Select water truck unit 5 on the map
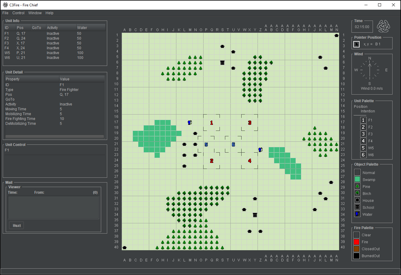This screenshot has height=275, width=401. pyautogui.click(x=206, y=144)
